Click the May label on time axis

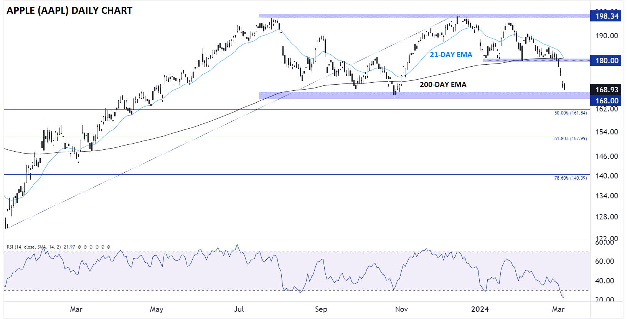pos(157,309)
